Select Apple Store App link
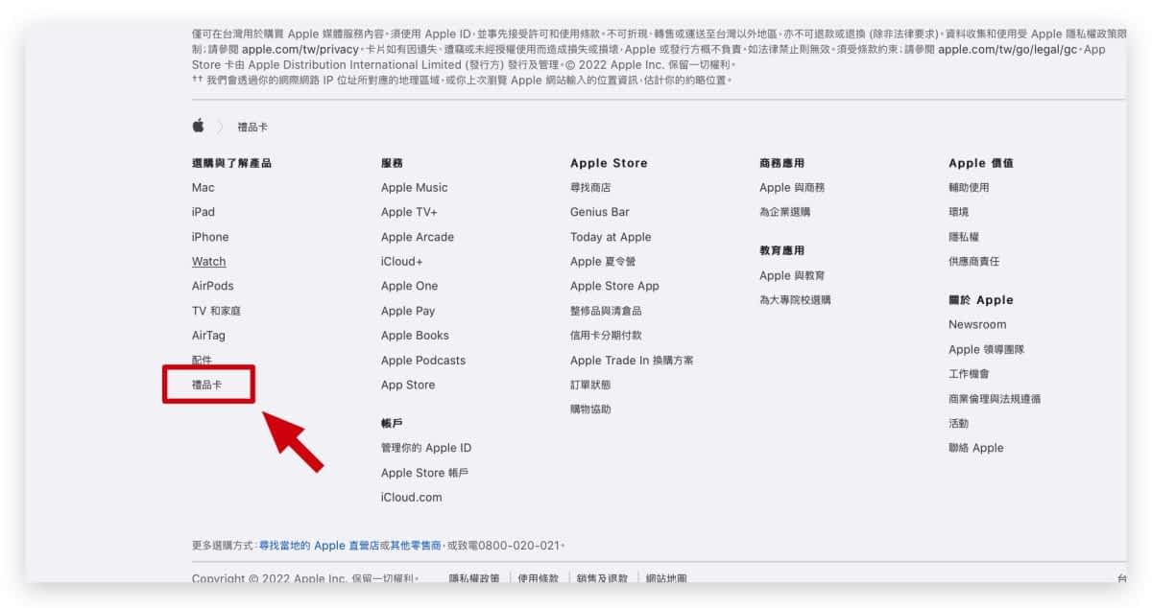The image size is (1152, 608). tap(614, 286)
